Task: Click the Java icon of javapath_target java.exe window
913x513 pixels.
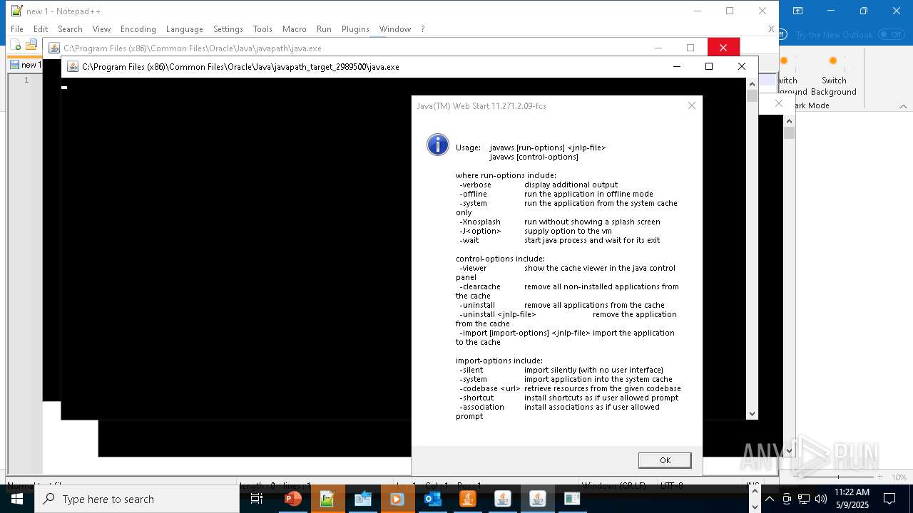Action: pyautogui.click(x=72, y=67)
